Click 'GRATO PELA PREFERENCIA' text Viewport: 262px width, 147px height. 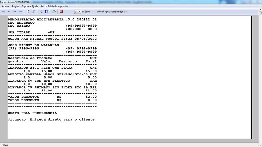click(x=32, y=113)
